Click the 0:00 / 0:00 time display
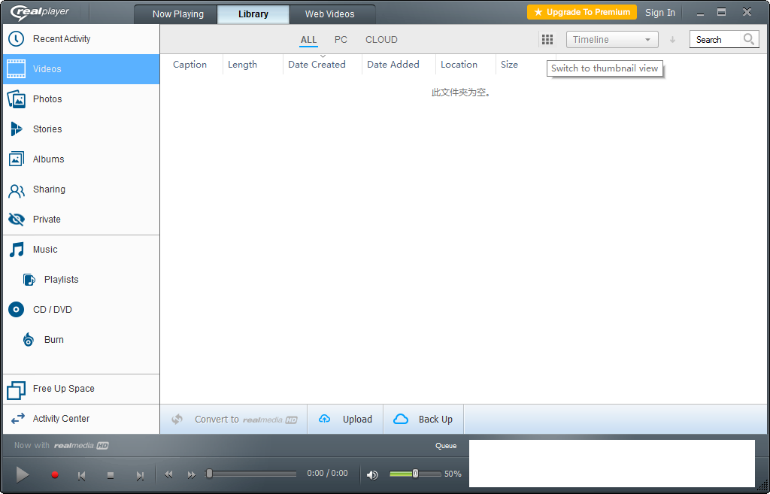Viewport: 770px width, 494px height. pyautogui.click(x=328, y=474)
